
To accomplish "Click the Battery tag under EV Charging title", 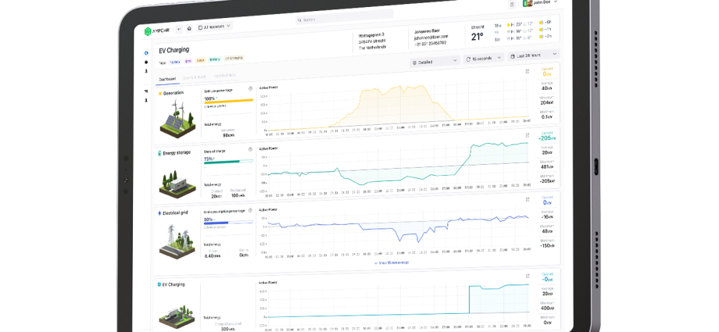I will pos(214,59).
